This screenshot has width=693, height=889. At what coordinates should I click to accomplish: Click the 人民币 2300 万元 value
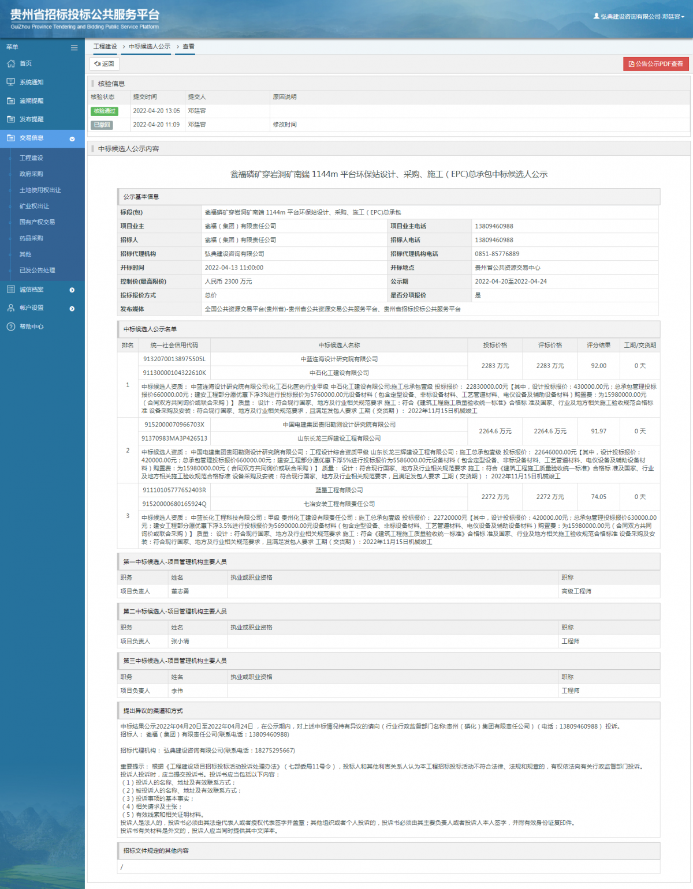tap(229, 282)
